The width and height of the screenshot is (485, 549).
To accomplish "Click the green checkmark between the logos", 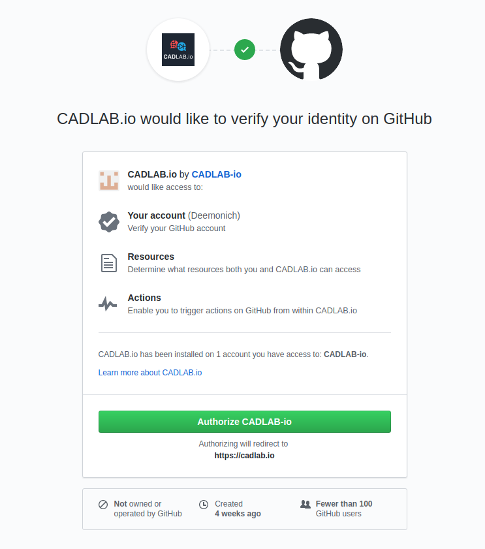I will point(245,49).
